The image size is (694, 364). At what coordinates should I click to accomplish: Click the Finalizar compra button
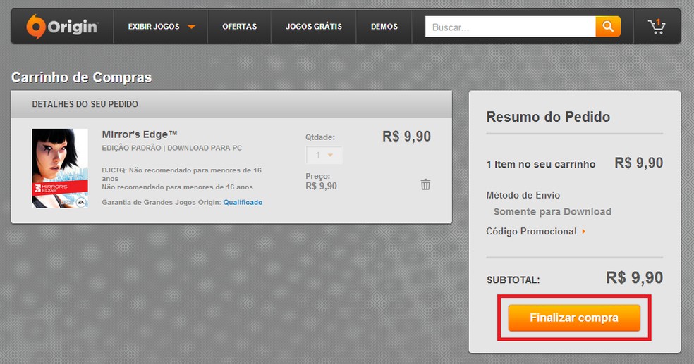574,318
